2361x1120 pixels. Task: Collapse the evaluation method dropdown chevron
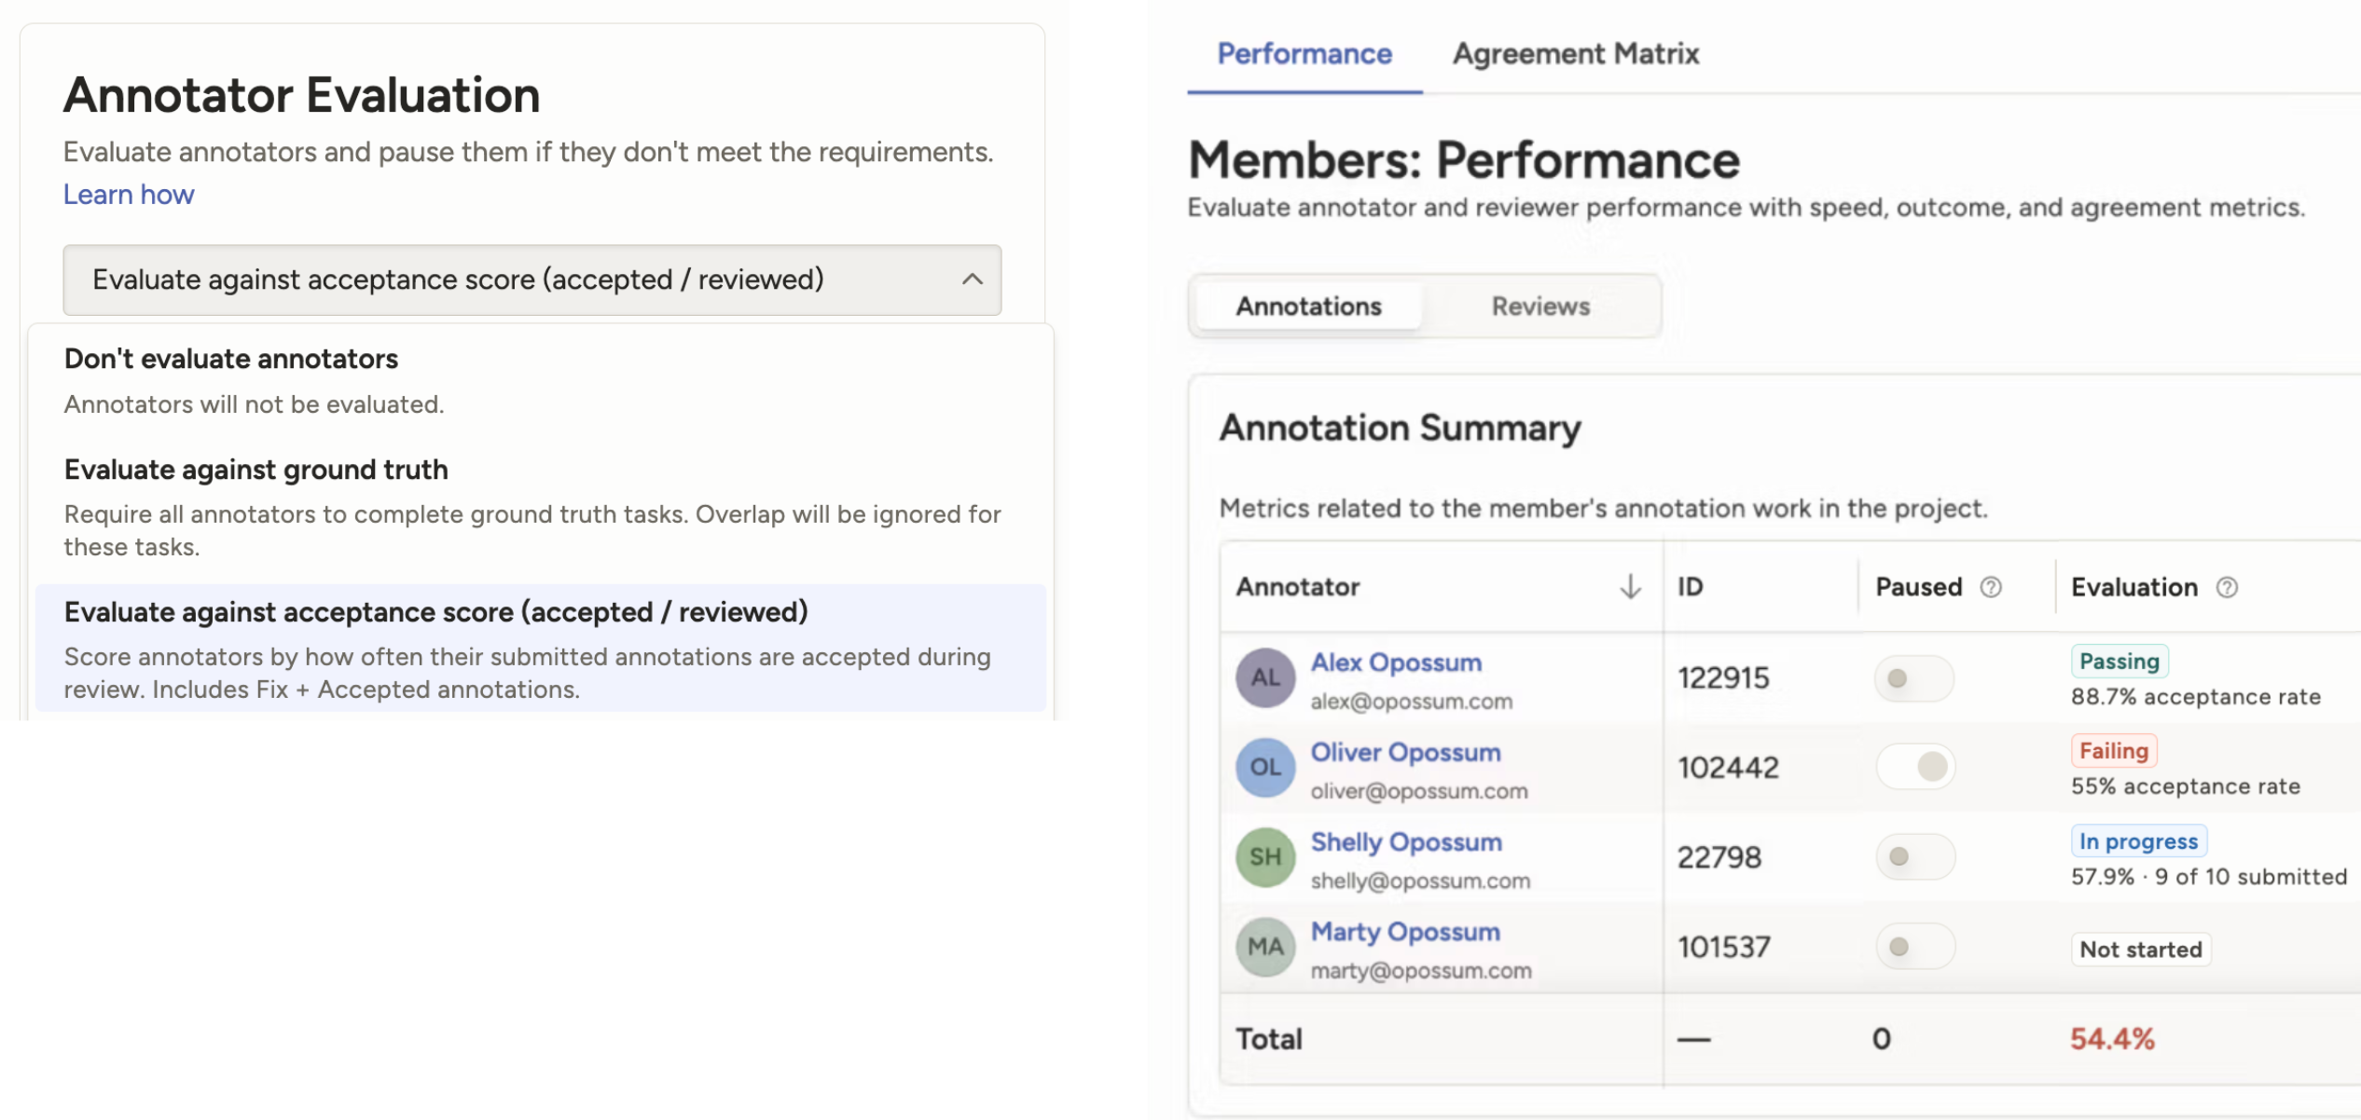(973, 280)
